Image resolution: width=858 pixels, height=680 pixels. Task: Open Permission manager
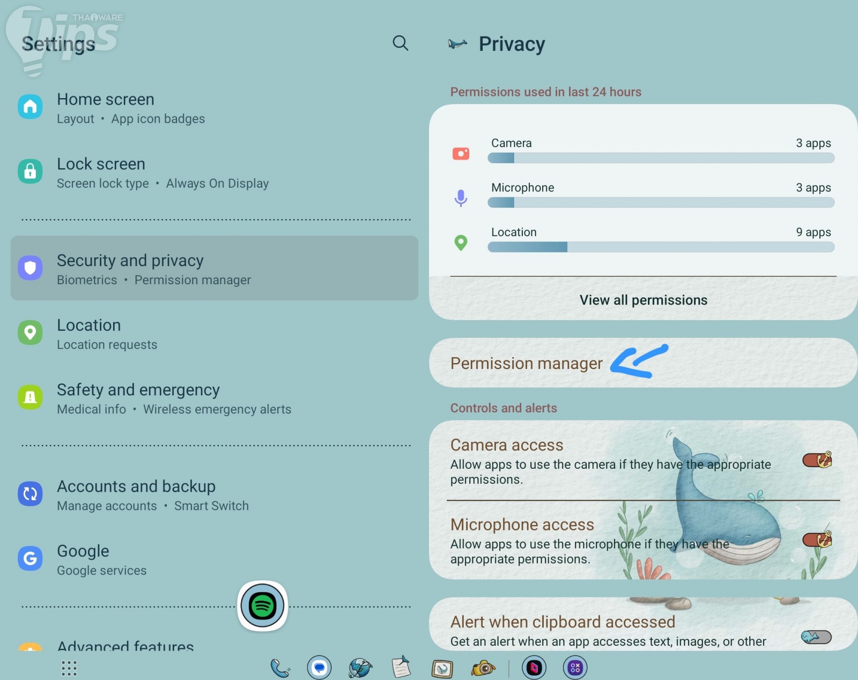(x=643, y=363)
